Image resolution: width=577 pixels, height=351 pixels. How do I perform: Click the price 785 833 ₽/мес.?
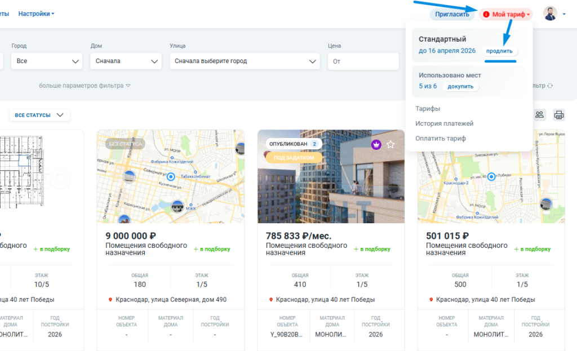point(299,236)
